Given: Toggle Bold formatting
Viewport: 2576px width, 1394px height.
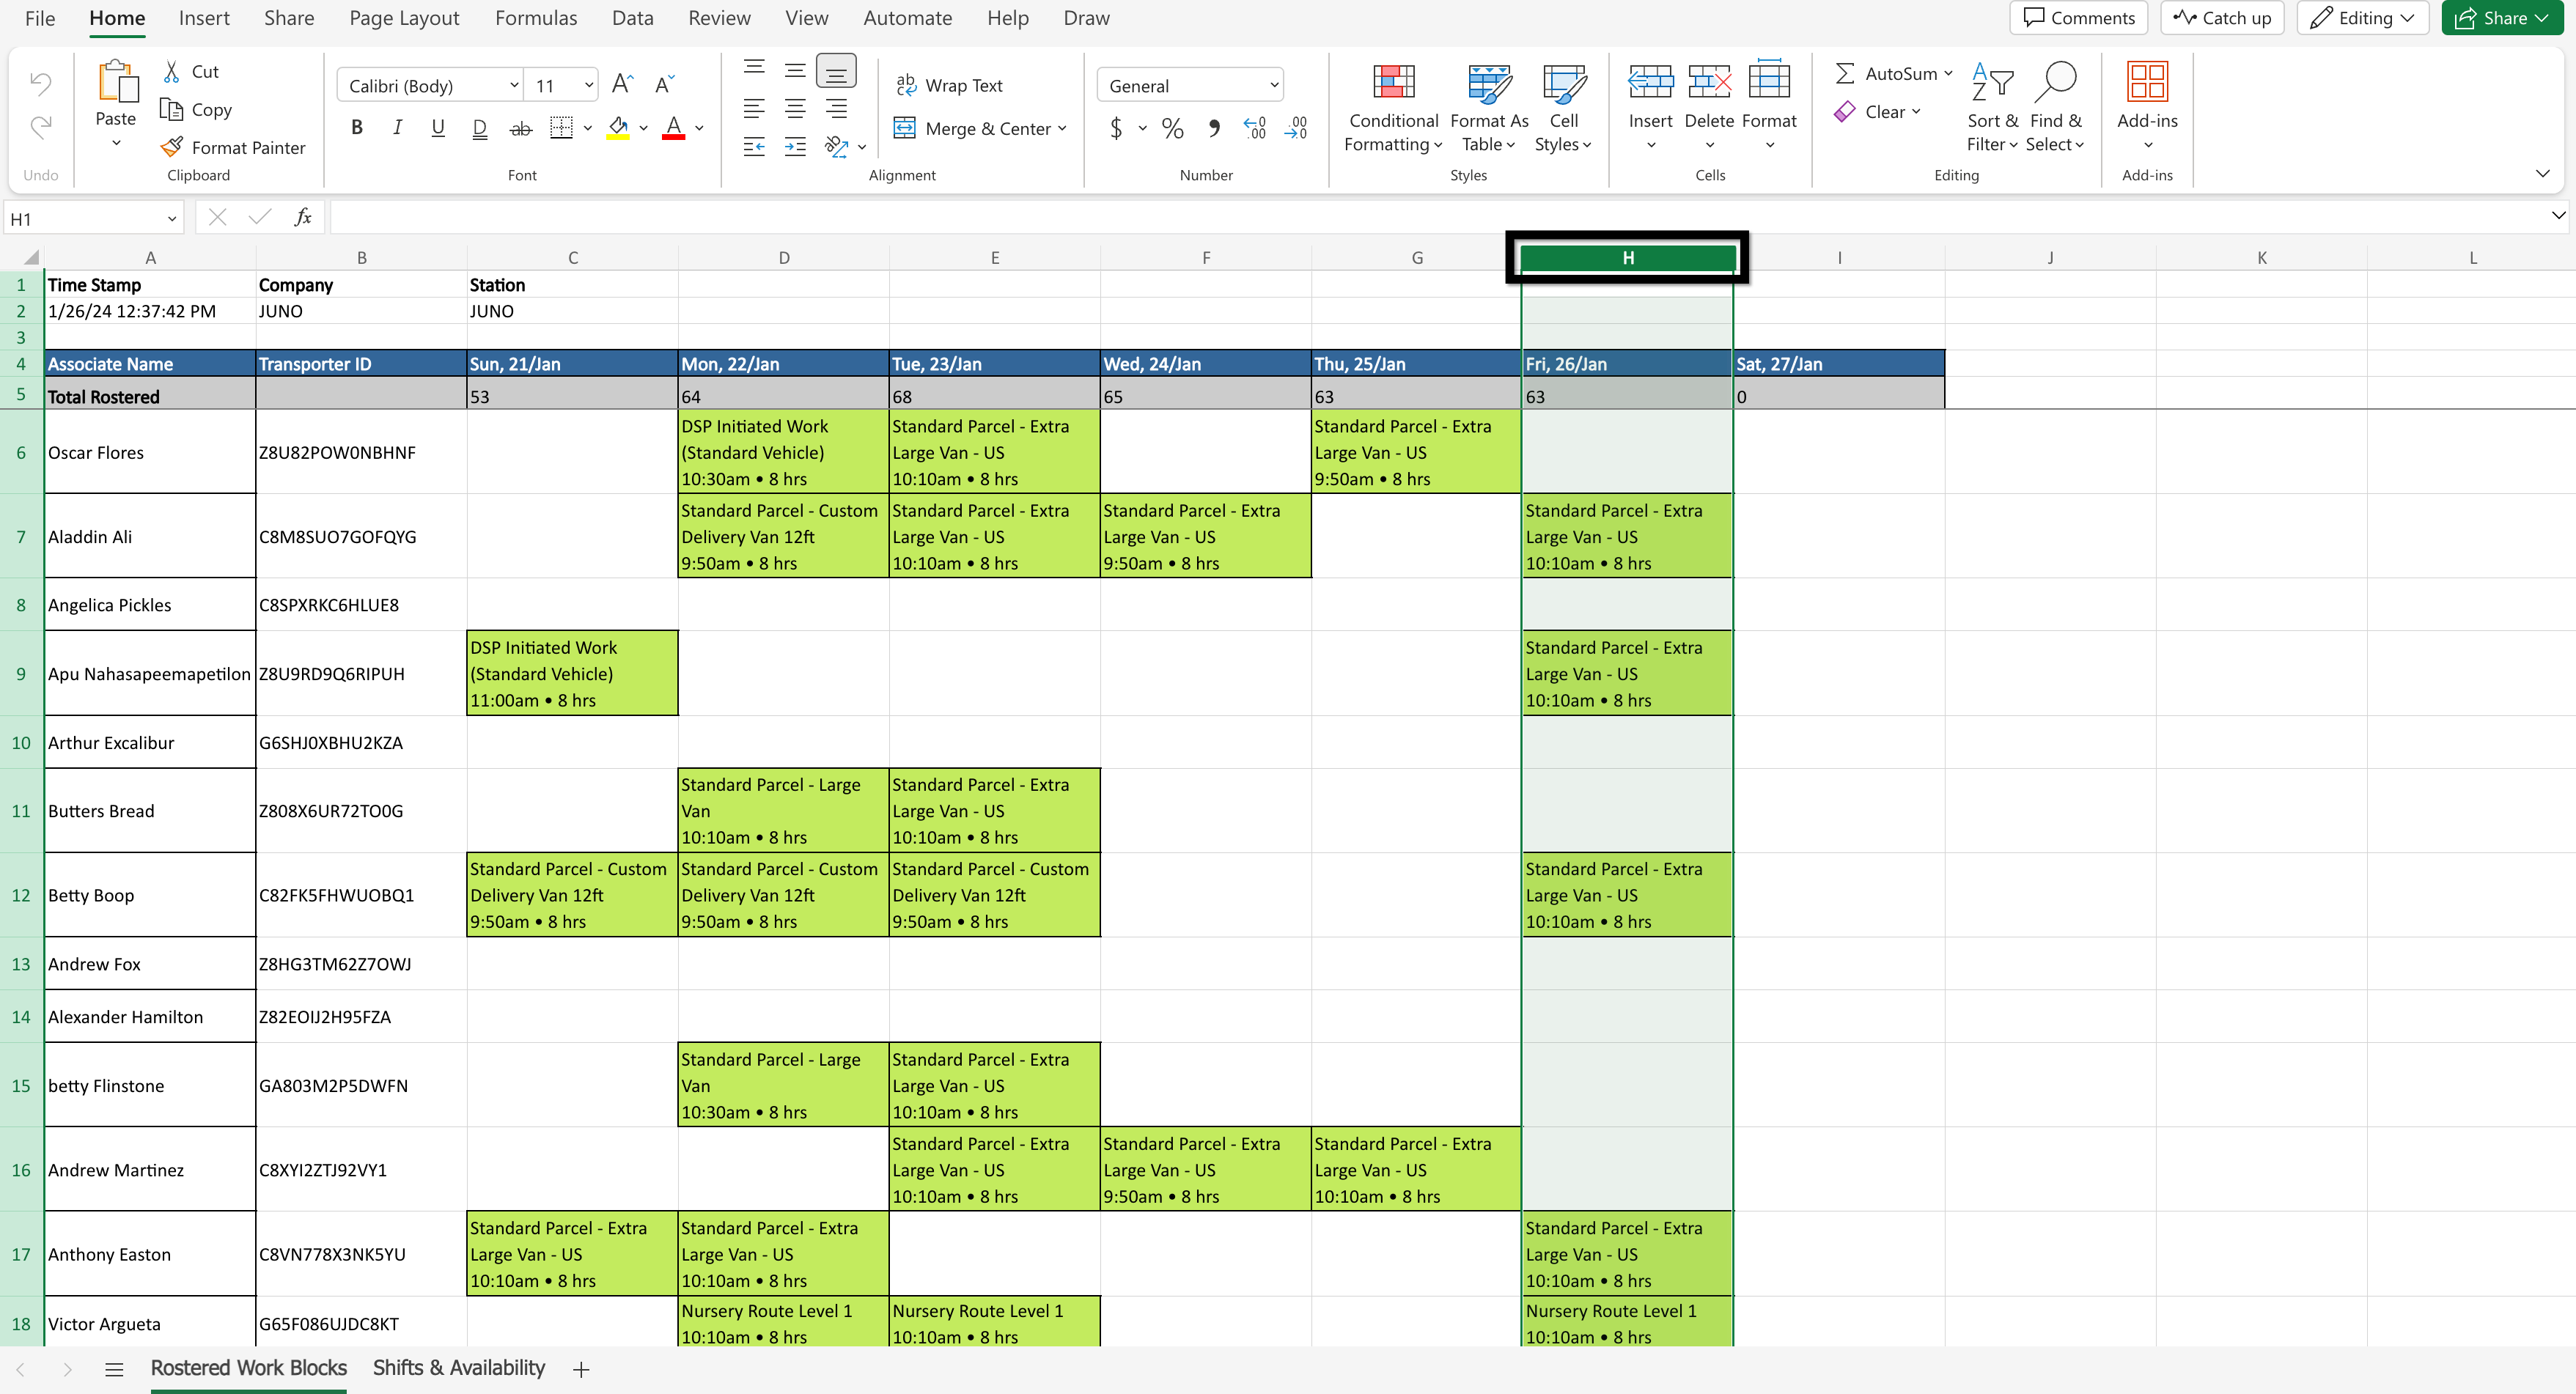Looking at the screenshot, I should (x=357, y=127).
